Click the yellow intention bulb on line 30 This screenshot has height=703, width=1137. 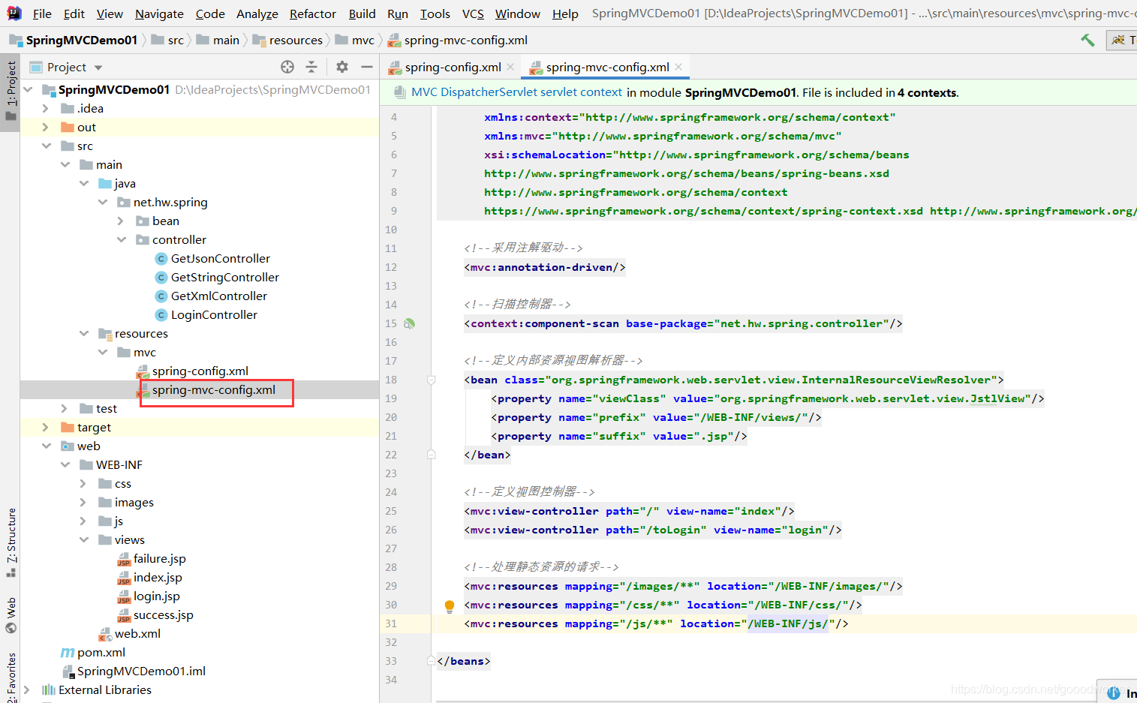click(x=450, y=606)
